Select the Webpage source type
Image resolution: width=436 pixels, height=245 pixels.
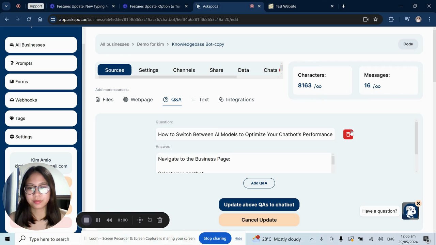138,99
